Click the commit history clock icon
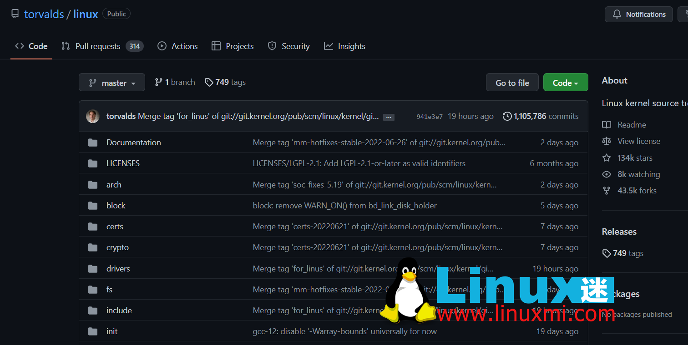 (507, 116)
